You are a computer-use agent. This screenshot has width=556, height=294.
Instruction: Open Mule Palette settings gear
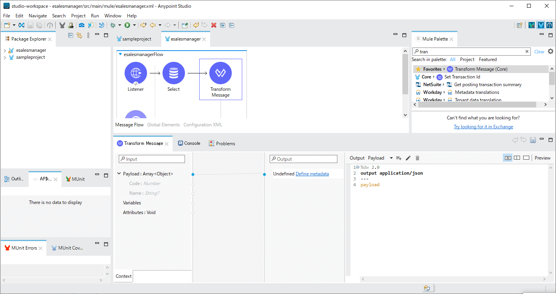[551, 51]
